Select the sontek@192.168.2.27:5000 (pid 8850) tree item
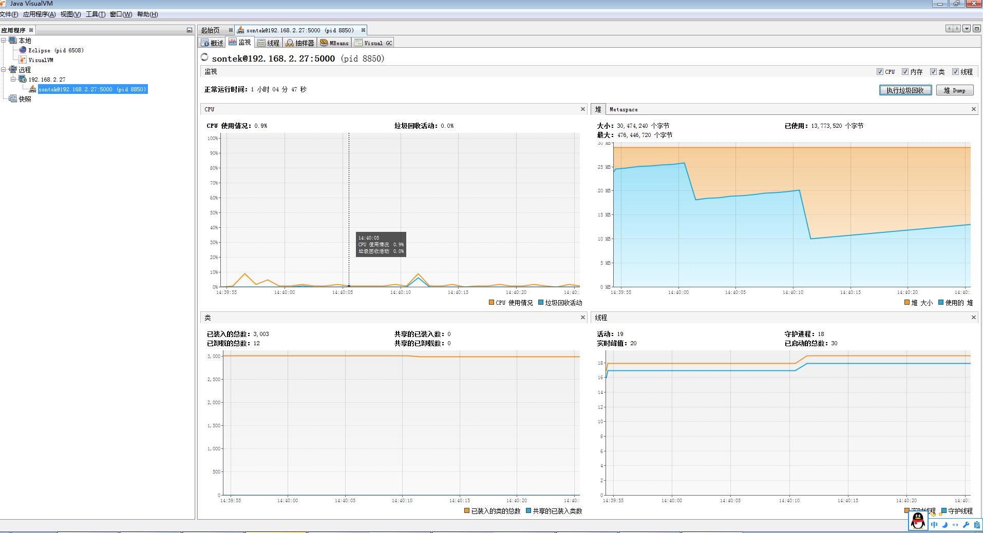This screenshot has height=533, width=983. tap(92, 89)
